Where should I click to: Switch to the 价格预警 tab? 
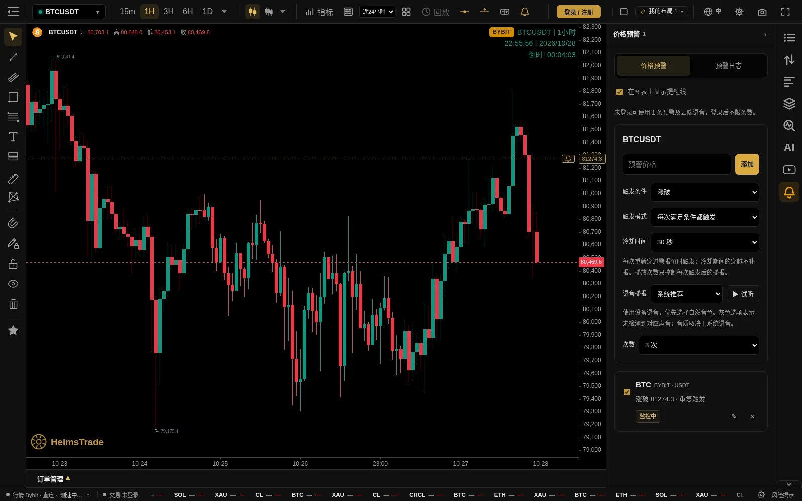coord(653,66)
